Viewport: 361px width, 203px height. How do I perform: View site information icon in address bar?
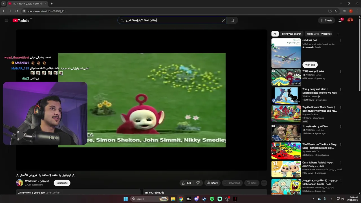pos(24,11)
